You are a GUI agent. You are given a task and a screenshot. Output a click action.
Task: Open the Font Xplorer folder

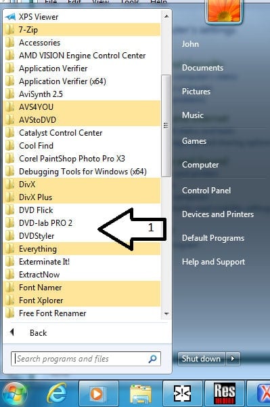pyautogui.click(x=83, y=301)
